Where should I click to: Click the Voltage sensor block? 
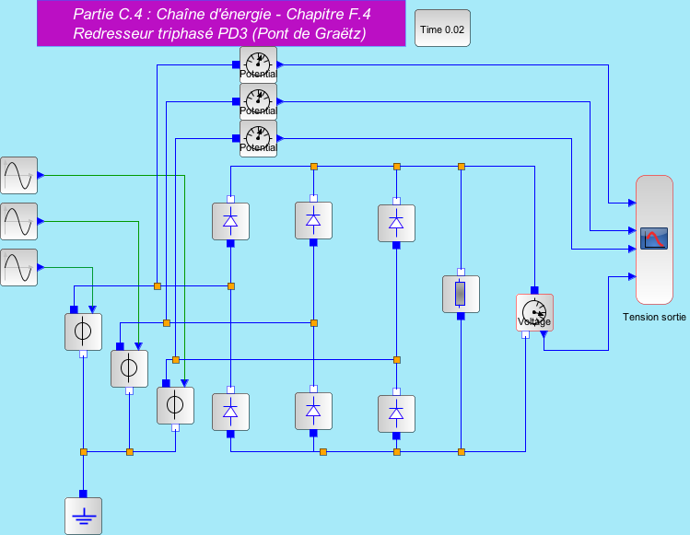(x=534, y=312)
